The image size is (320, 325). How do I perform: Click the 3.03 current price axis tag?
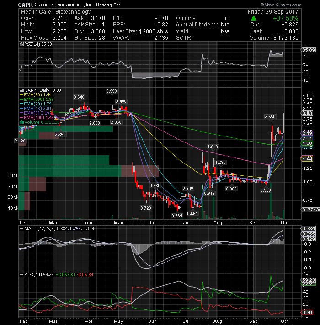pos(307,113)
